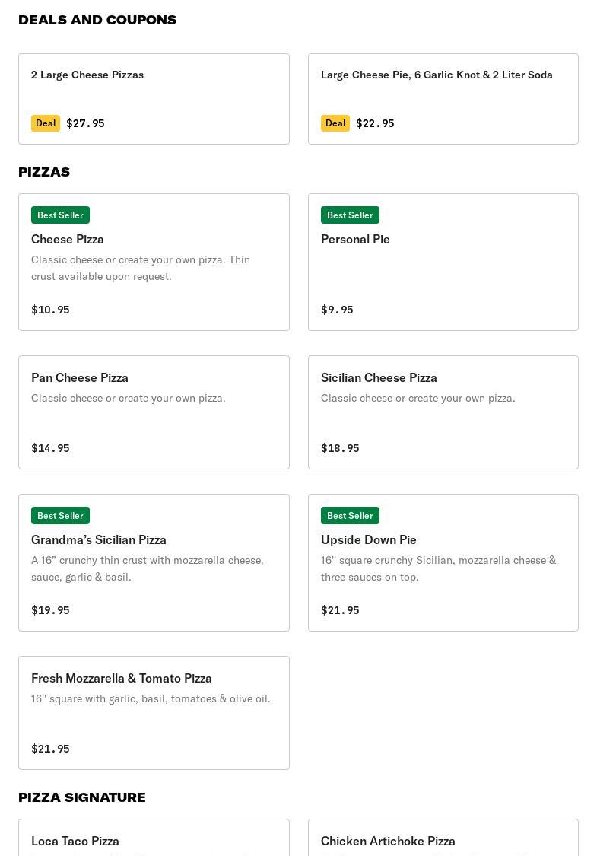Screen dimensions: 597x856
Task: Click Best Seller badge above Upside Down Pie
Action: 350,515
